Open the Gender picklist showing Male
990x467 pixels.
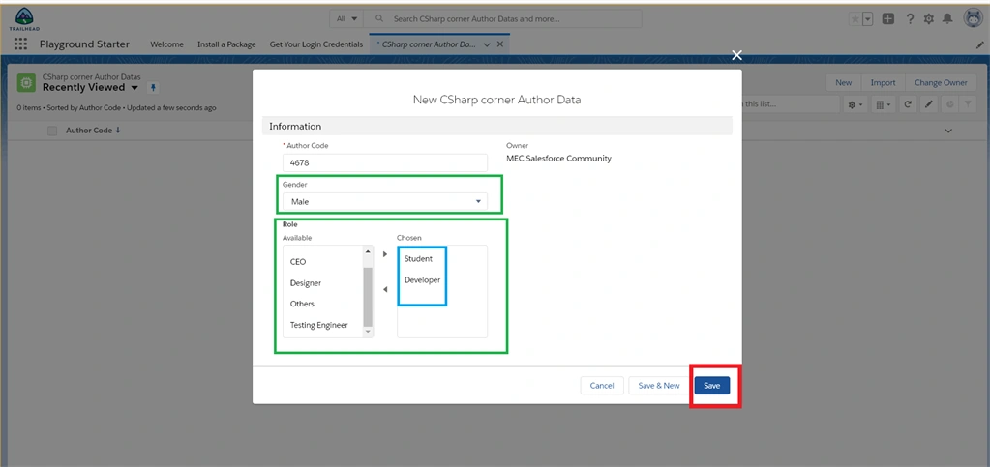click(385, 201)
